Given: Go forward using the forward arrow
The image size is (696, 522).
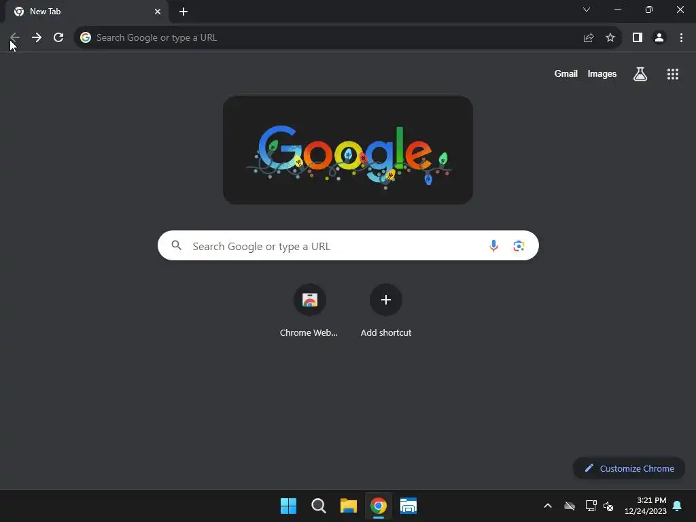Looking at the screenshot, I should (37, 38).
